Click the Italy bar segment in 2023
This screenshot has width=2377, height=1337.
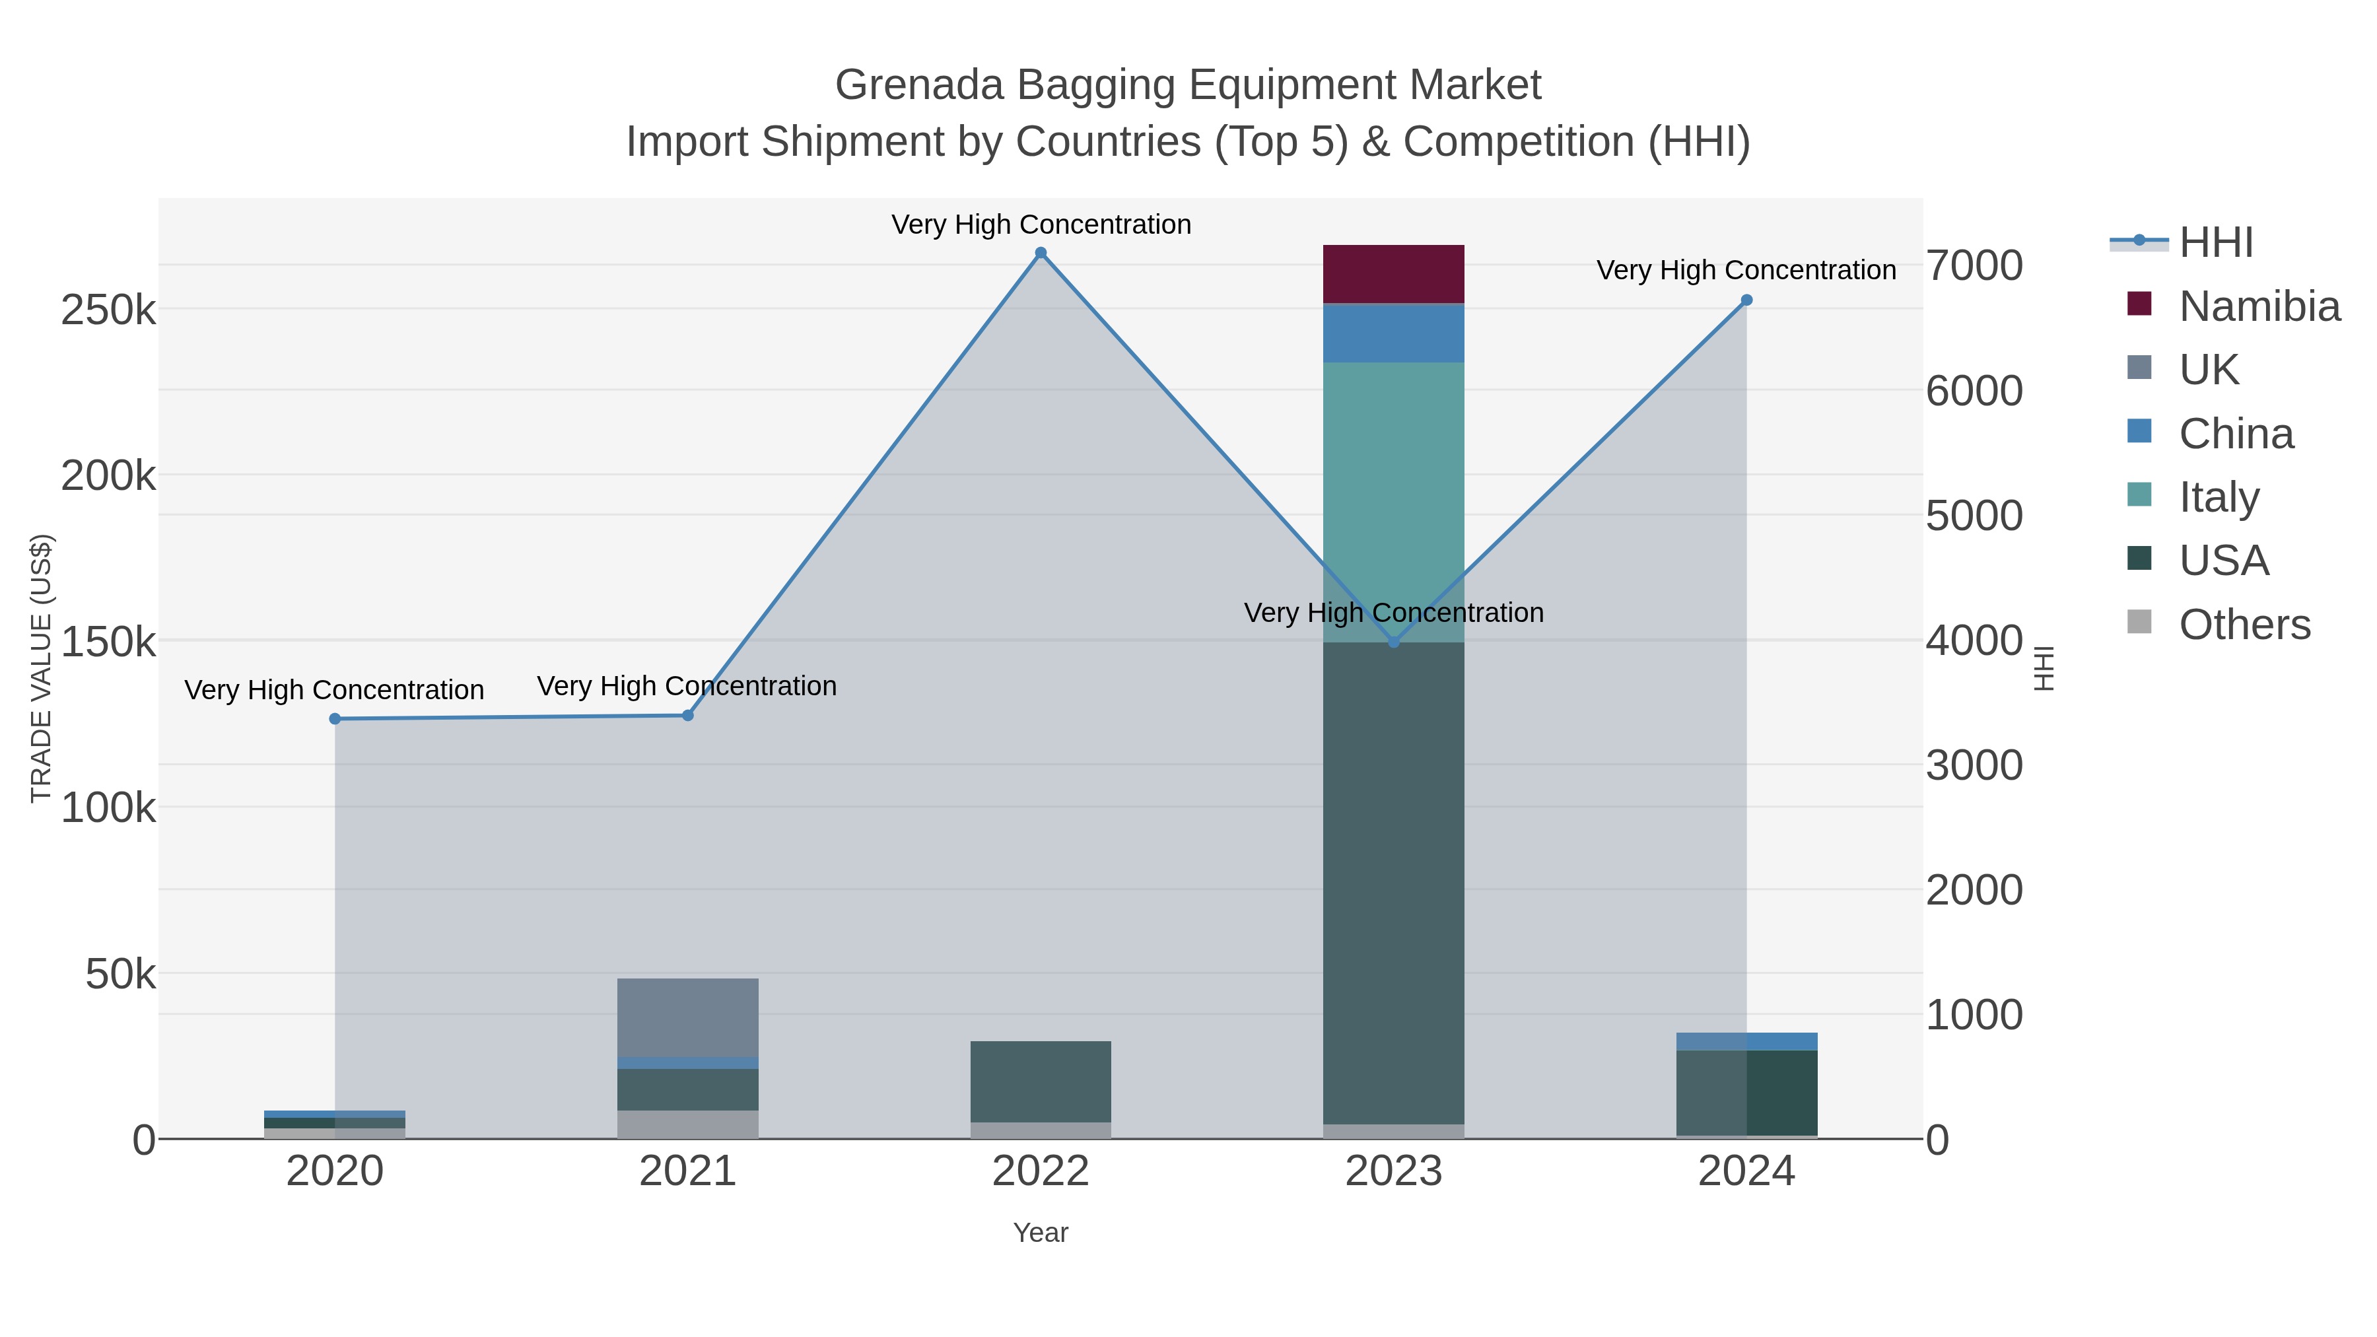1395,502
